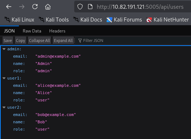Select the admin key label
The width and height of the screenshot is (191, 139).
point(14,49)
